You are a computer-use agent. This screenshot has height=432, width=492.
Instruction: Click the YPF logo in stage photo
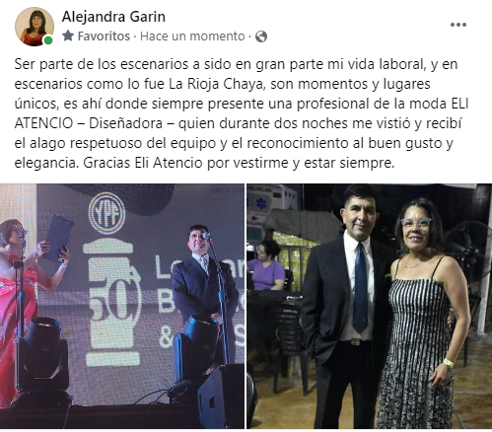pos(107,213)
